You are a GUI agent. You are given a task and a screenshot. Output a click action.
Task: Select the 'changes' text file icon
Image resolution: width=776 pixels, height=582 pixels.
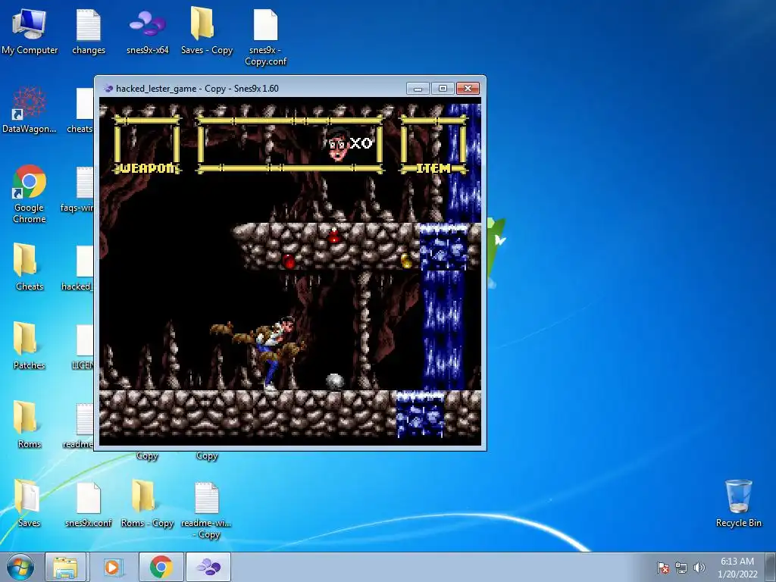[x=89, y=32]
